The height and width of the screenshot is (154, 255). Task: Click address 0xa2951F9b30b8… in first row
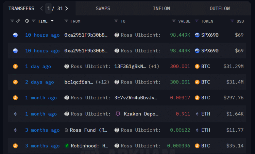click(86, 35)
